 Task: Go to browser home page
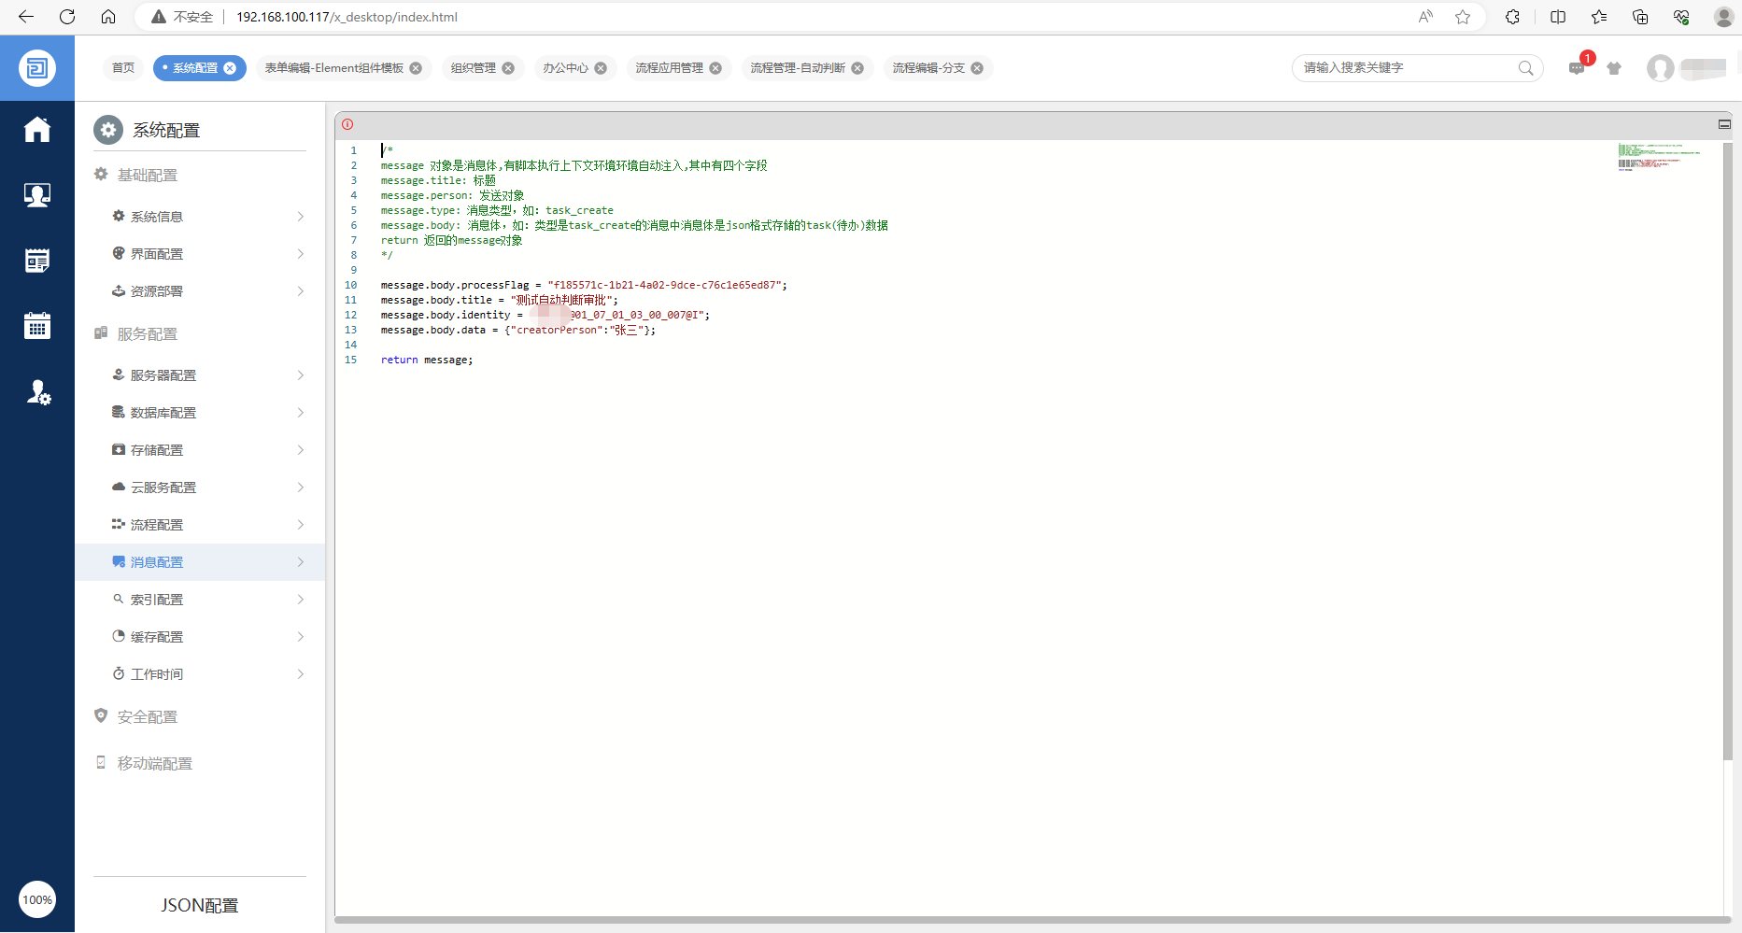[108, 17]
